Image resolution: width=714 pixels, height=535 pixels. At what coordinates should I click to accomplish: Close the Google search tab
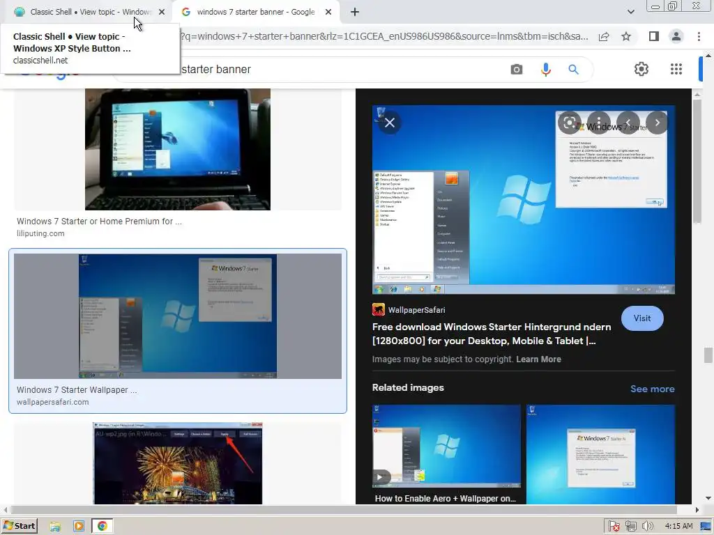(328, 12)
